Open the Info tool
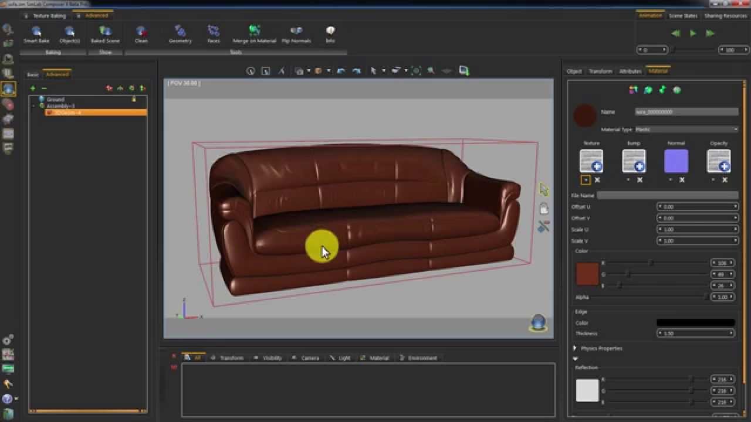Image resolution: width=751 pixels, height=422 pixels. (x=330, y=34)
